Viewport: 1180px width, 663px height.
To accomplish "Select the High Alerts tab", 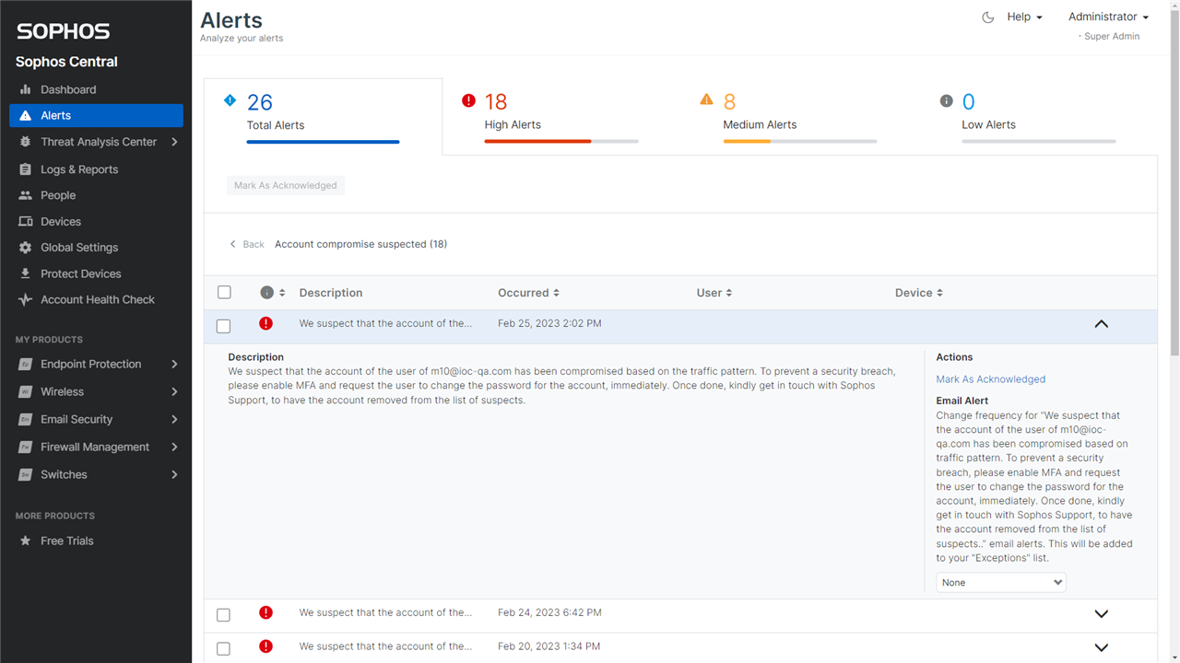I will tap(561, 116).
